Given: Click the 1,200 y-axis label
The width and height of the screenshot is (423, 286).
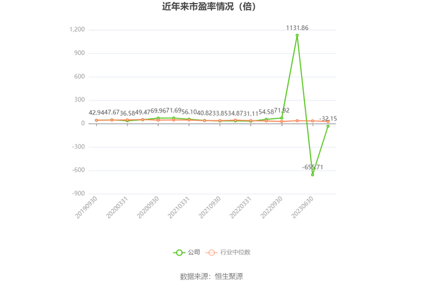Looking at the screenshot, I should coord(77,30).
